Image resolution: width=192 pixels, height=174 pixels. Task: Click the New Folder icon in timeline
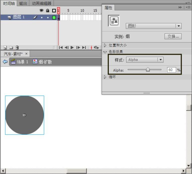pos(11,47)
